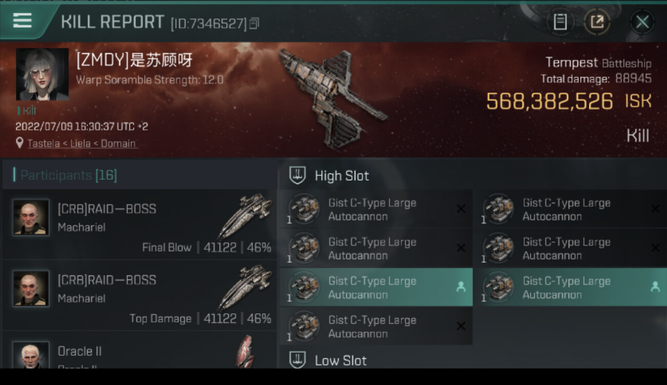Screen dimensions: 667x385
Task: Tap the Machariel ship icon in Final Blow row
Action: point(245,216)
